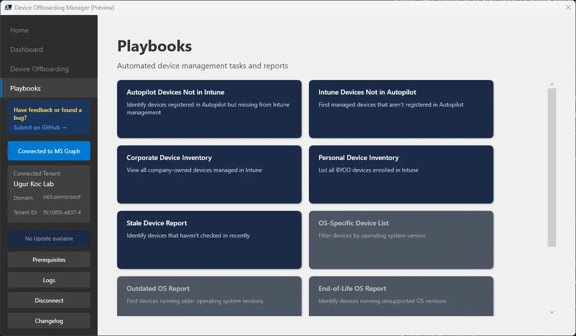Run the Stale Device Report playbook
Image resolution: width=576 pixels, height=336 pixels.
[209, 240]
